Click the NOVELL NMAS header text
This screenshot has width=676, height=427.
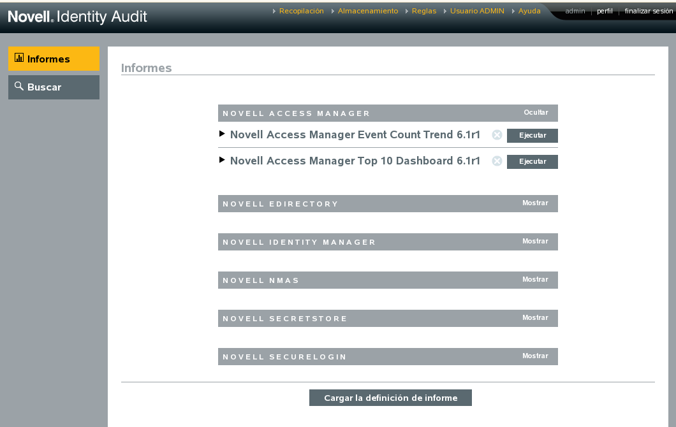click(x=260, y=280)
